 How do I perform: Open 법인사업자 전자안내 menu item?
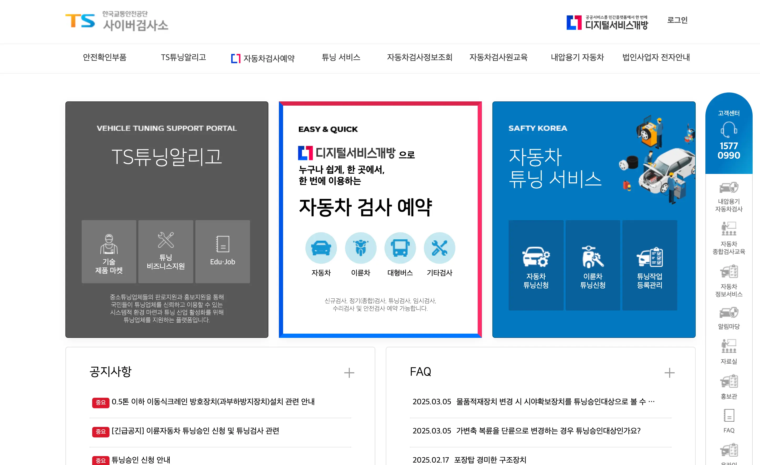coord(656,57)
